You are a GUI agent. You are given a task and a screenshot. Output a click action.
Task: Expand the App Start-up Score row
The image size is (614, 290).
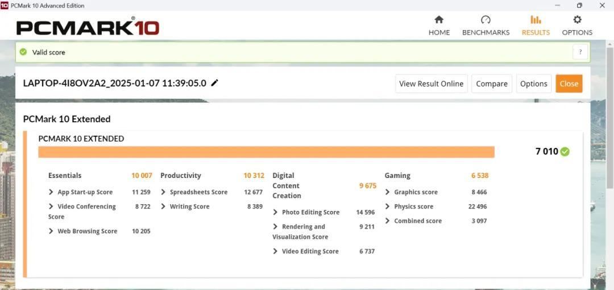pyautogui.click(x=51, y=192)
